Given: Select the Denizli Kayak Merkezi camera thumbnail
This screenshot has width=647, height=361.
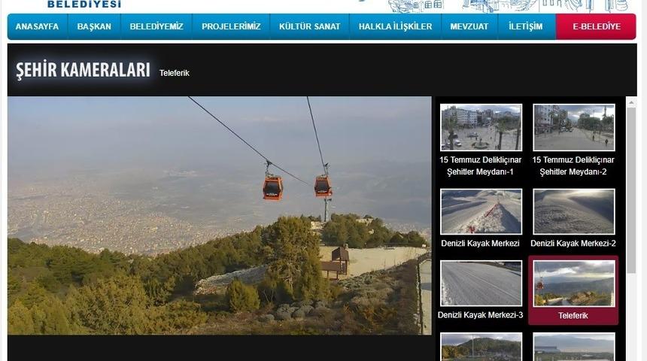Looking at the screenshot, I should 481,211.
